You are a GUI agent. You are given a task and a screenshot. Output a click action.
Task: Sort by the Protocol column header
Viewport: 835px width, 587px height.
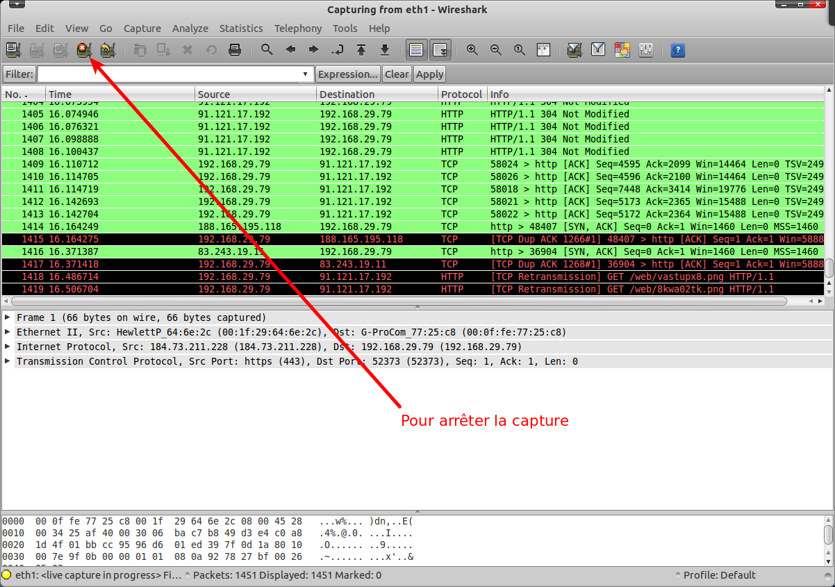coord(463,94)
